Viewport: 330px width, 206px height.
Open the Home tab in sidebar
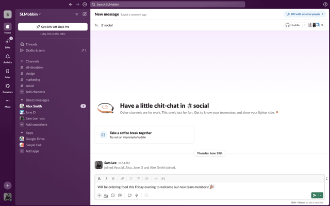pos(8,28)
